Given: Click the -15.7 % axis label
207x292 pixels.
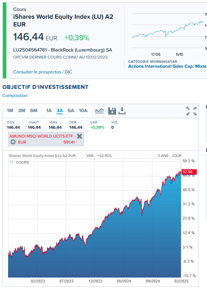Looking at the screenshot, I should coord(189,276).
